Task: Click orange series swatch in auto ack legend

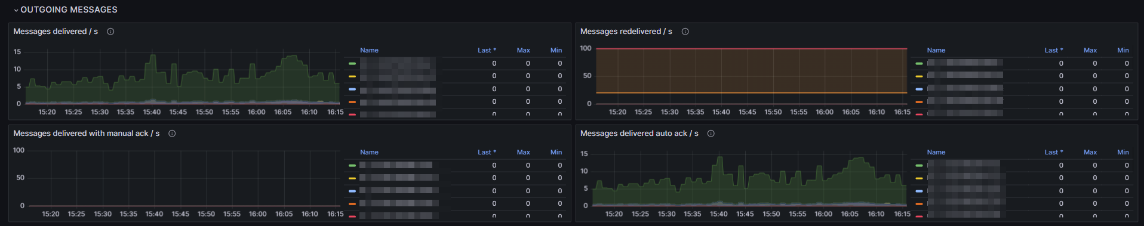Action: pyautogui.click(x=919, y=204)
